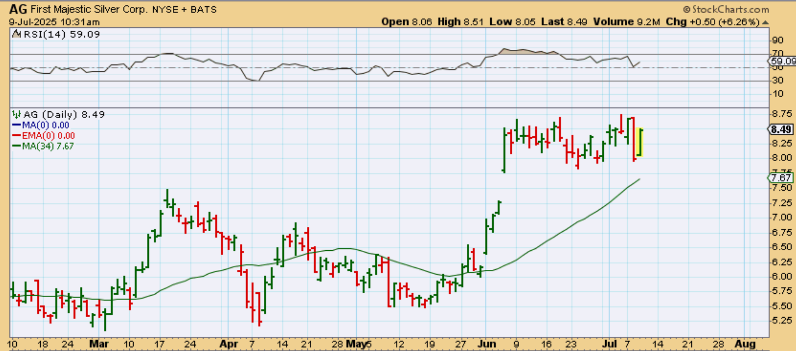Click the AG (Daily) price bars icon
This screenshot has width=796, height=351.
(16, 115)
